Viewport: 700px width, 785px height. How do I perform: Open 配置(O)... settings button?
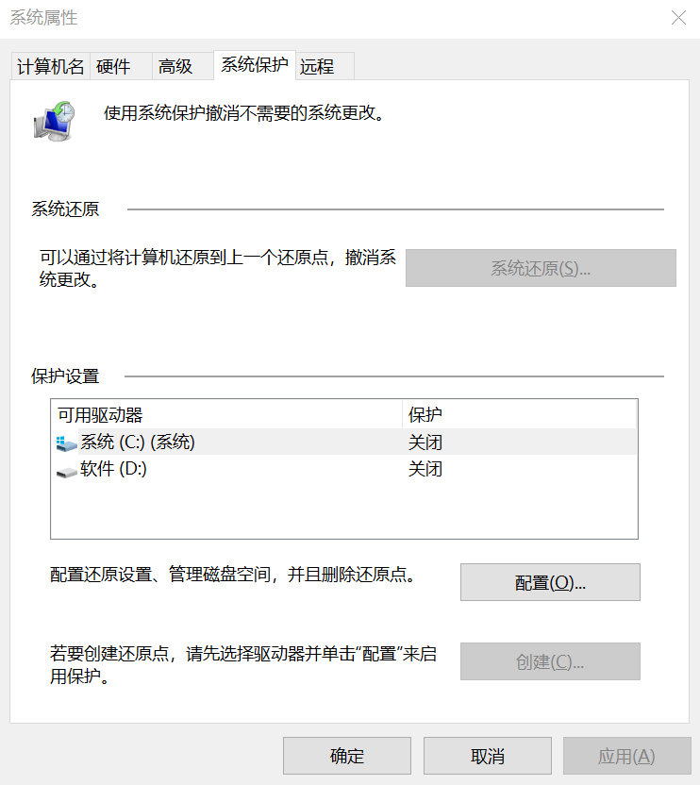pos(550,582)
